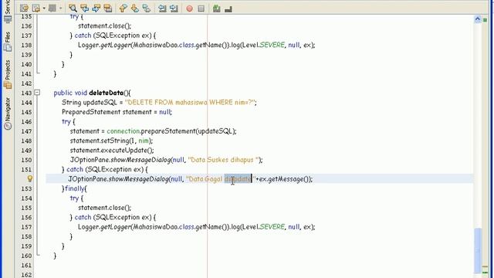Click the Find Previous Occurrence icon
This screenshot has height=278, width=494.
click(84, 8)
